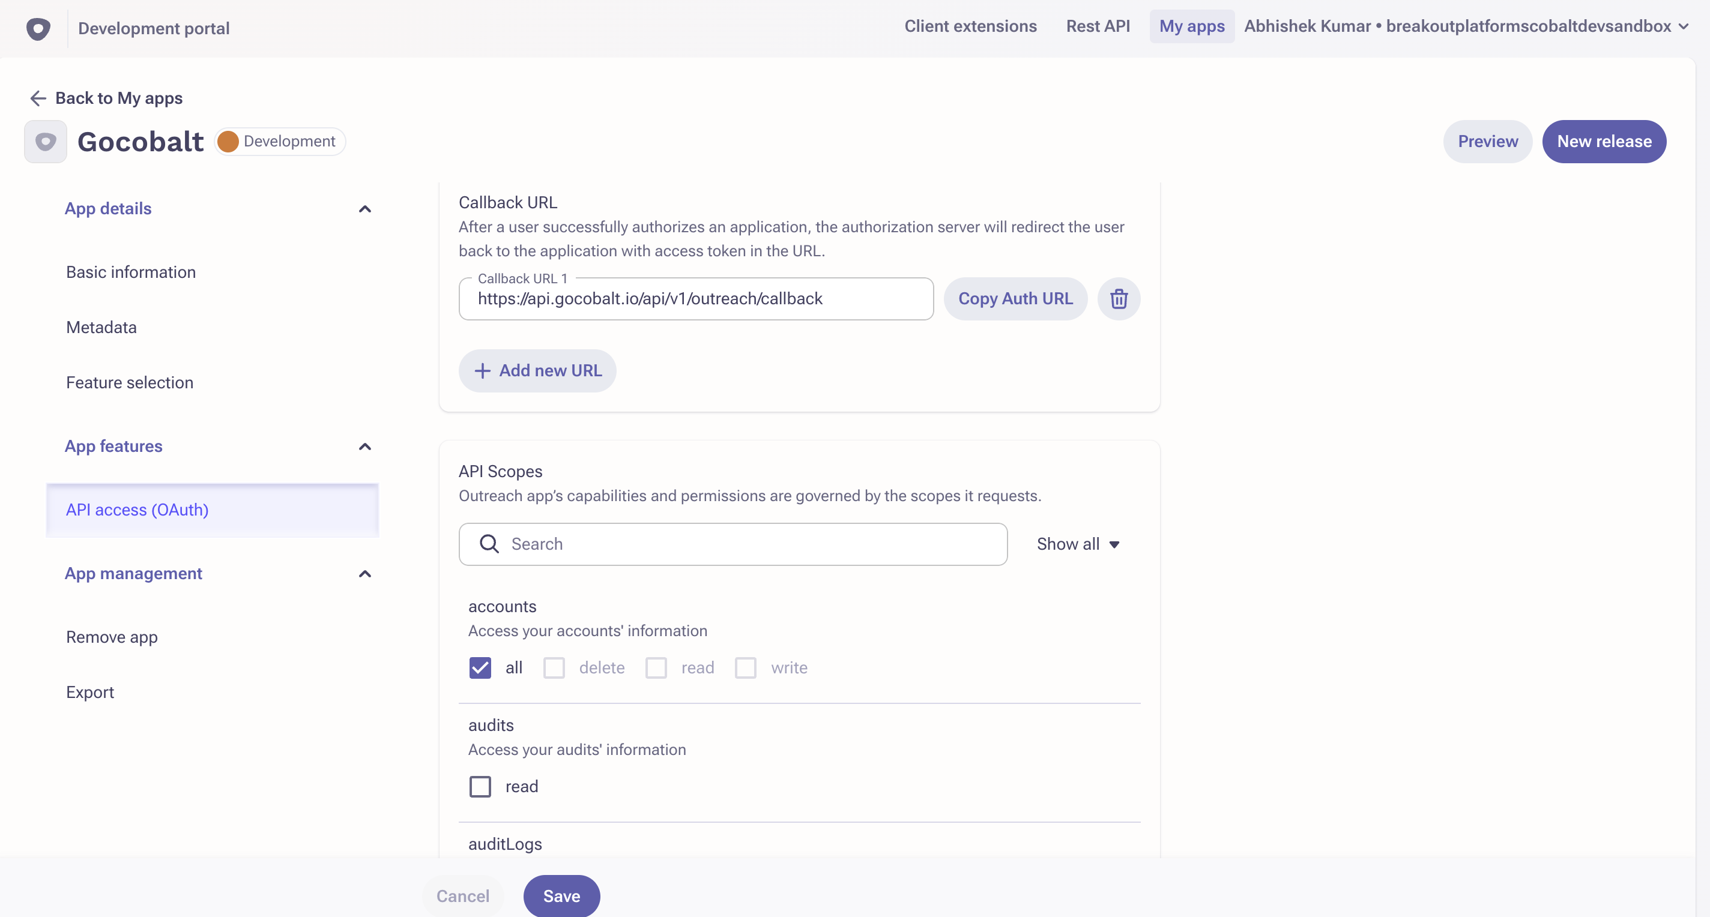Click the back arrow to My apps
This screenshot has width=1710, height=917.
point(38,98)
